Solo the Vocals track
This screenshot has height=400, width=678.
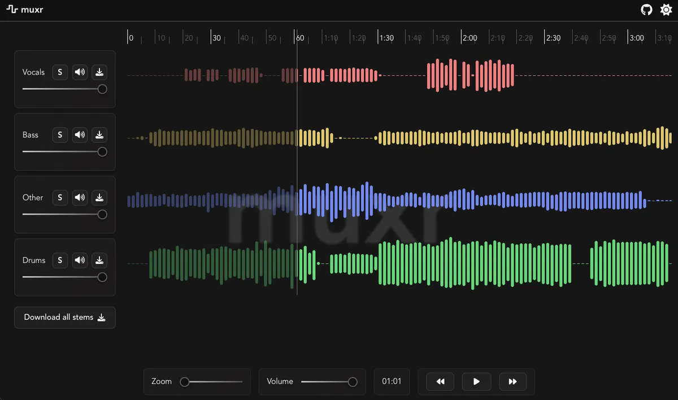click(60, 72)
